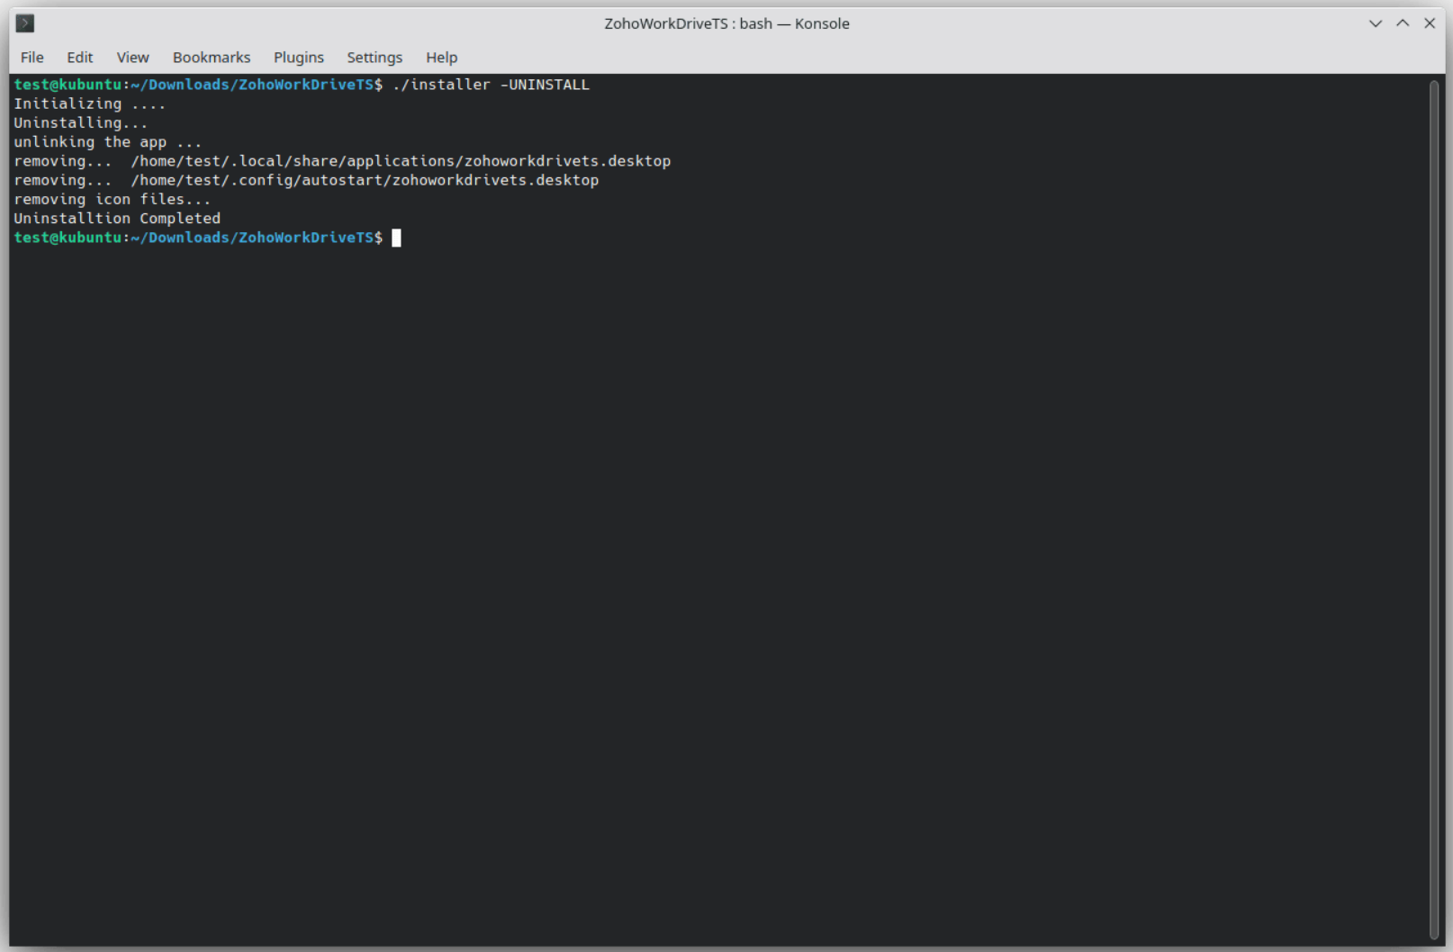Screen dimensions: 1453x952
Task: Click the 'Uninstalling...' output line
Action: coord(81,123)
